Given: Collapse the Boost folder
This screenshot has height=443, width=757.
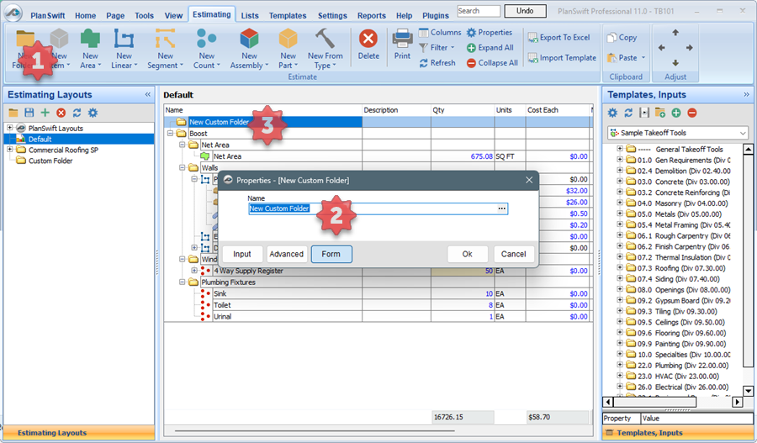Looking at the screenshot, I should coord(170,133).
